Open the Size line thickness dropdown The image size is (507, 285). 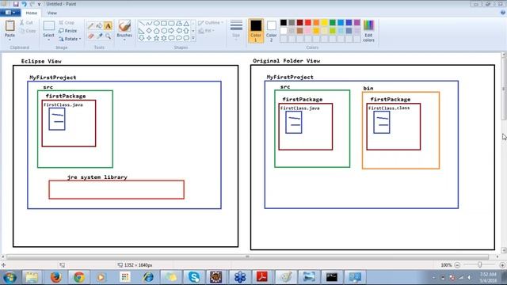pos(236,31)
